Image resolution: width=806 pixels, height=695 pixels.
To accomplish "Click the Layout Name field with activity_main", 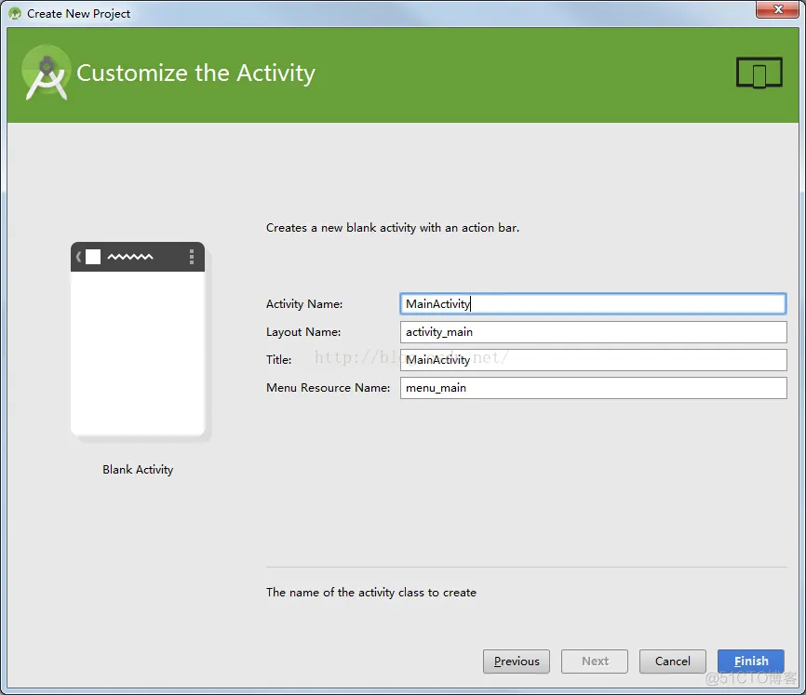I will (593, 332).
